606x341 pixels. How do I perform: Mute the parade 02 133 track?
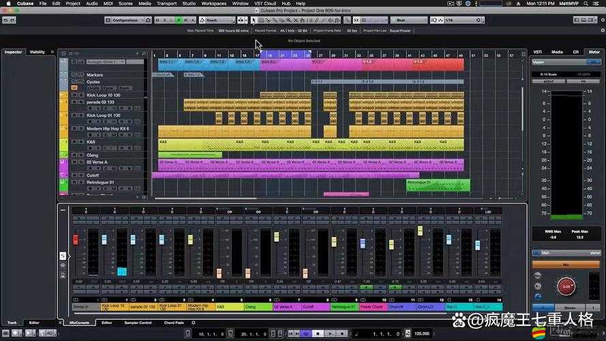(74, 102)
